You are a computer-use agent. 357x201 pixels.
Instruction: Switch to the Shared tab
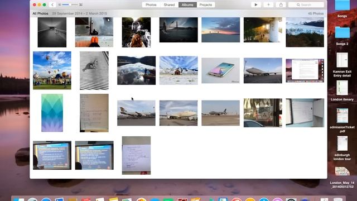coord(169,4)
